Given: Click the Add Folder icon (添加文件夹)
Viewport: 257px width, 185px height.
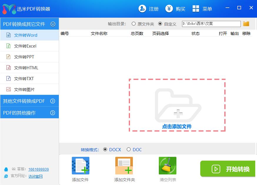Looking at the screenshot, I should coord(124,166).
